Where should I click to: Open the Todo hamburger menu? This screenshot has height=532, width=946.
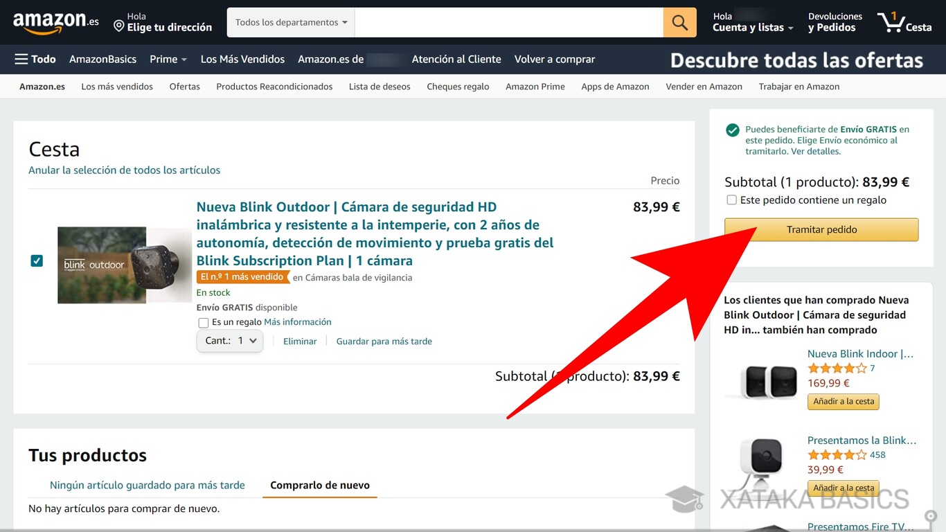pyautogui.click(x=35, y=60)
